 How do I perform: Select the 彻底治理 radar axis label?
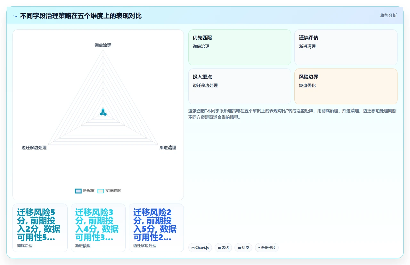tap(103, 45)
